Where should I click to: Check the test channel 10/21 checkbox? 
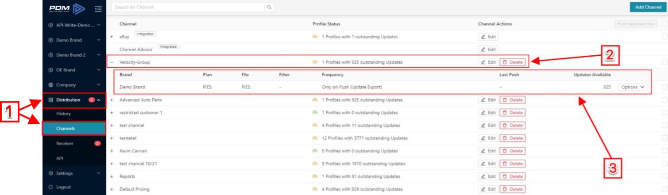(x=664, y=164)
